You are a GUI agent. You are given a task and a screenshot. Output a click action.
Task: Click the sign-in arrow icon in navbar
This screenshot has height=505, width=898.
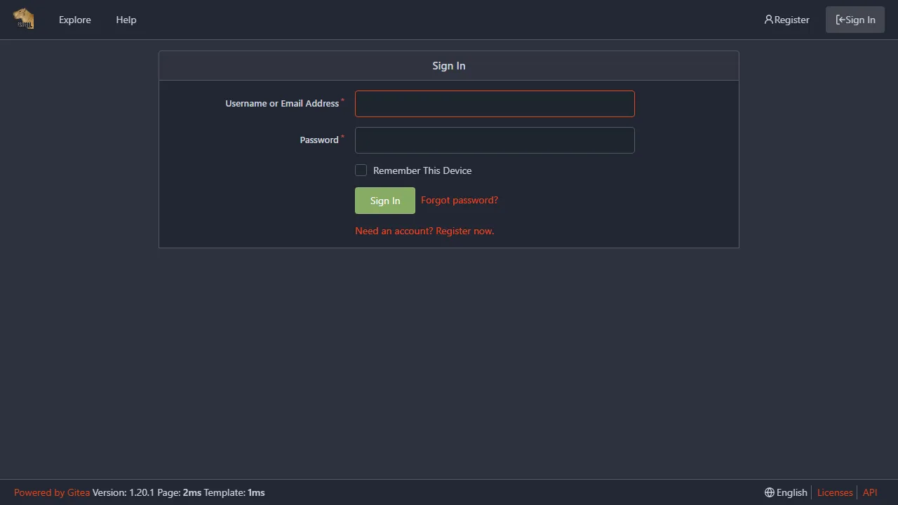[841, 20]
